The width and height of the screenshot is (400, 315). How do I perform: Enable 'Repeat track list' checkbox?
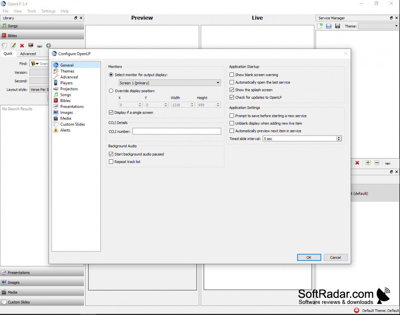point(111,161)
